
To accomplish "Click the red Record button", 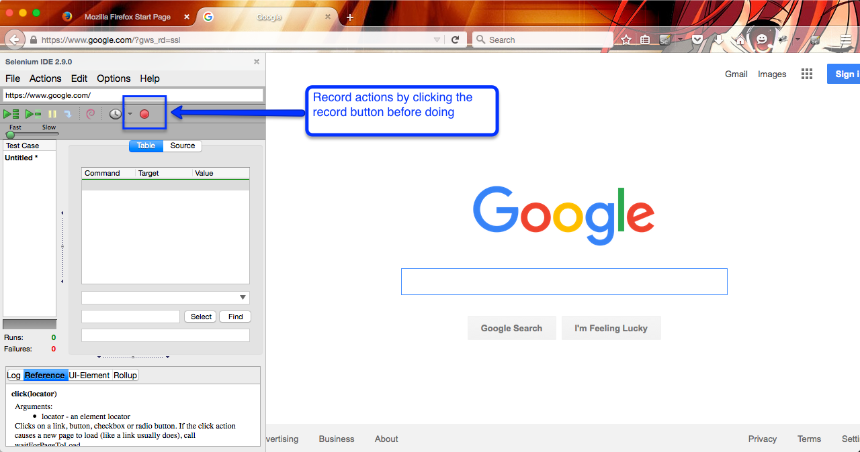I will 144,114.
